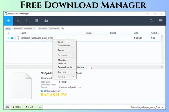This screenshot has width=169, height=112.
Task: Open folder icon next to Softpedia_wallpaper_pack_3.rar row
Action: (x=12, y=38)
